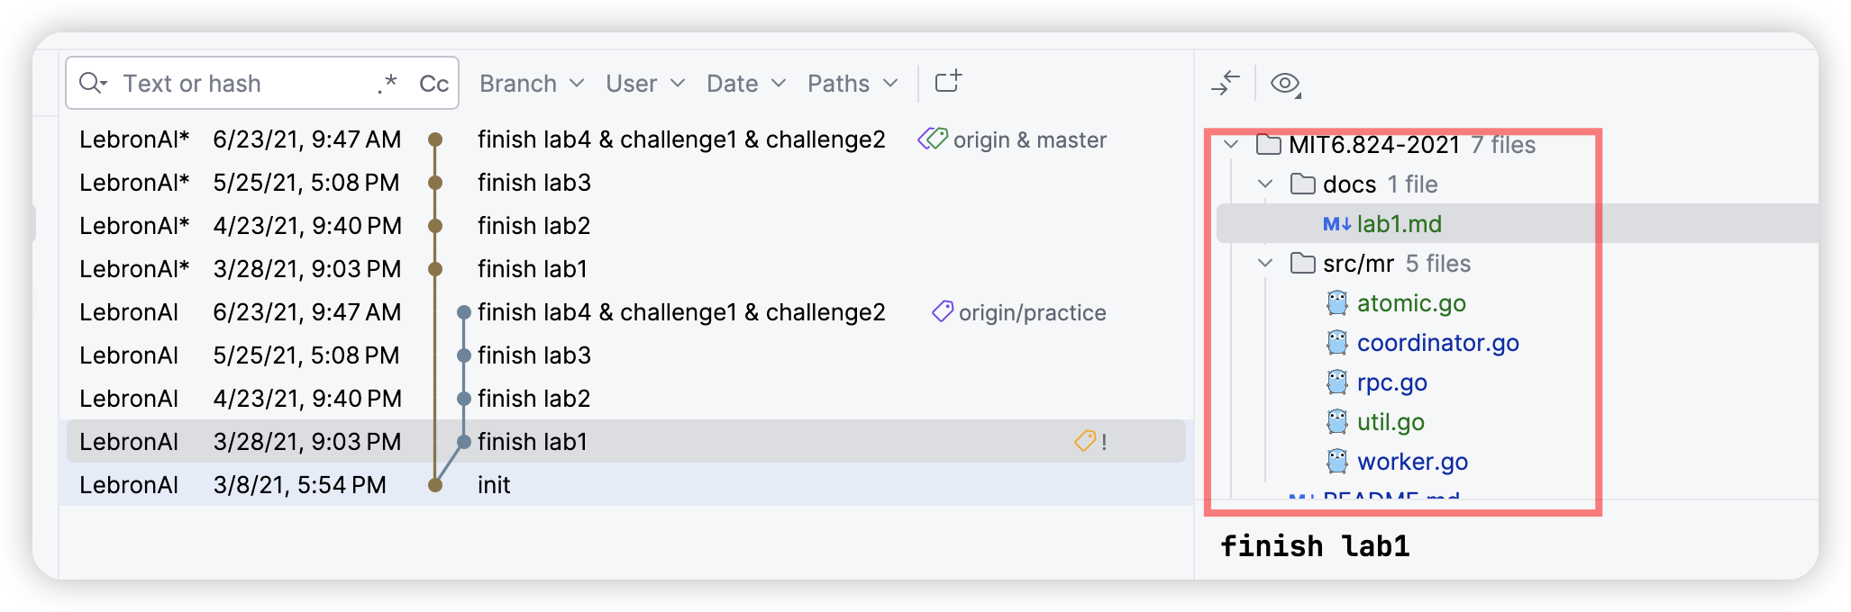Click the lab1.md markdown file icon

pos(1336,224)
